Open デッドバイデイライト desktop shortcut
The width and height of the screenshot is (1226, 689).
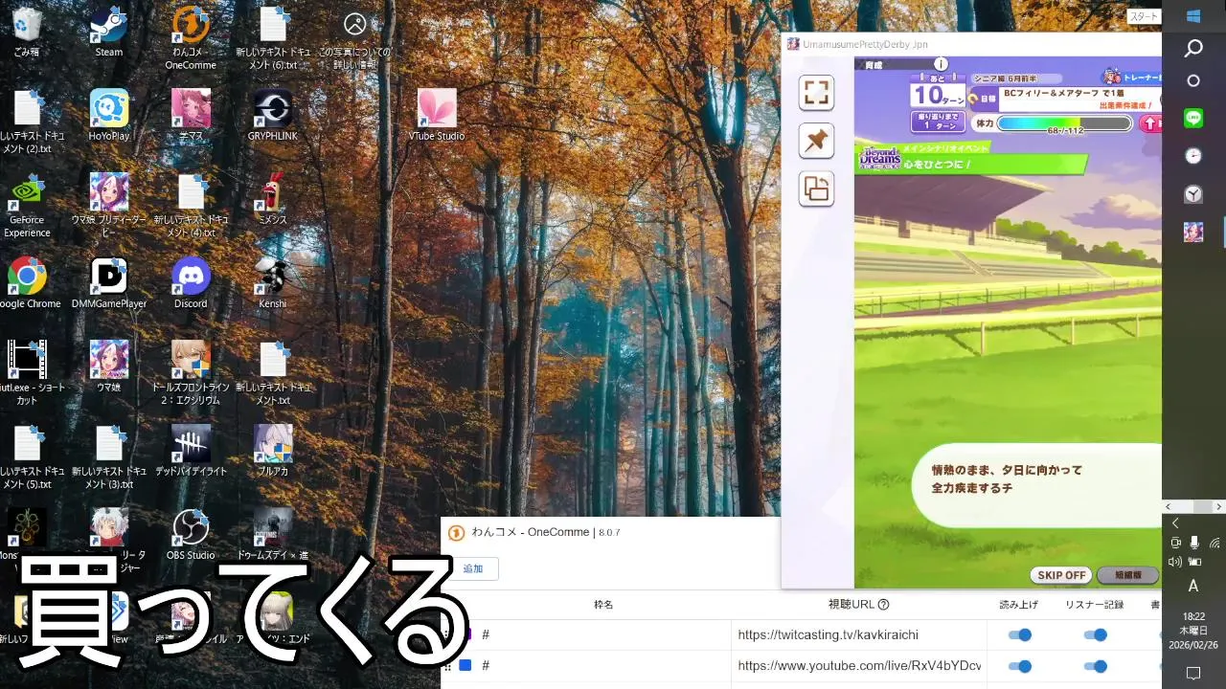pos(191,451)
